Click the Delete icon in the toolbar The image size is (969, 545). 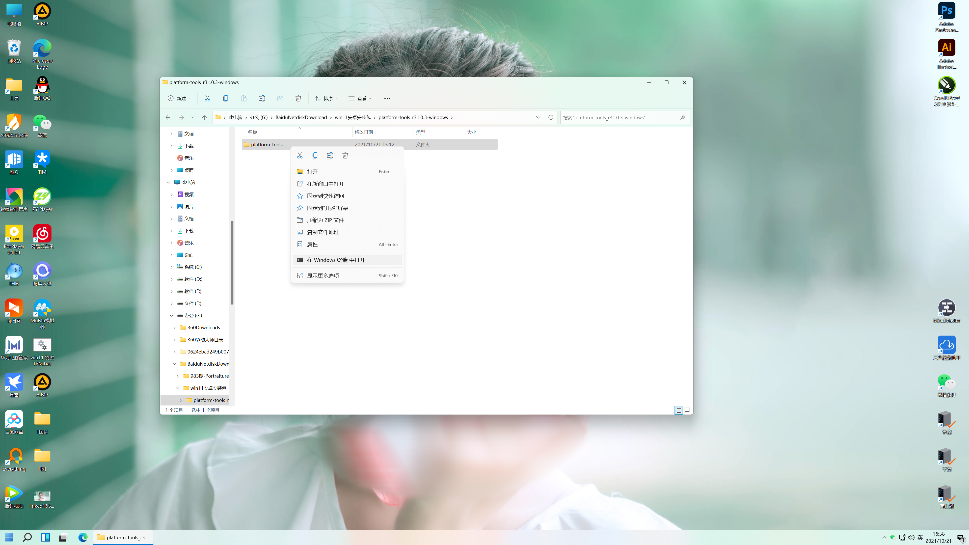coord(298,98)
